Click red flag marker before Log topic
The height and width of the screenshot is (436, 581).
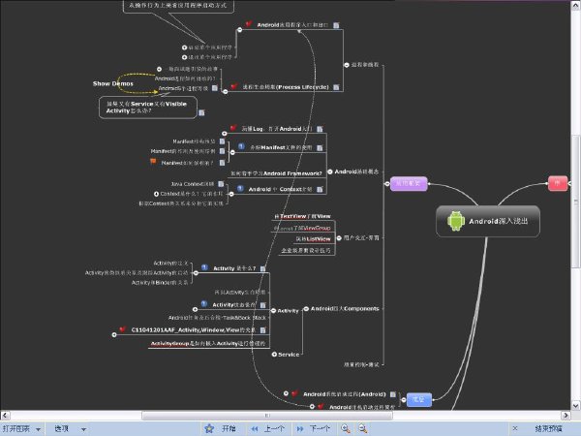233,128
